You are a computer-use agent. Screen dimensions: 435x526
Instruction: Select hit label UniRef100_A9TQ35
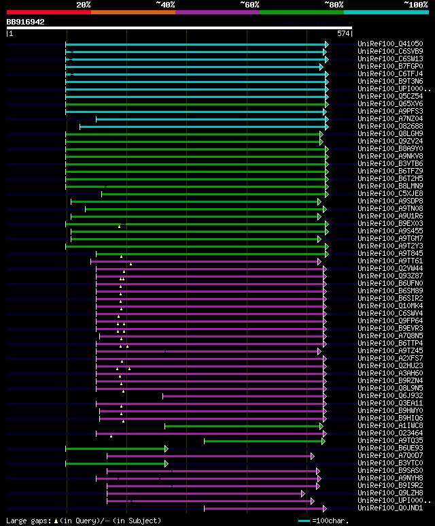click(390, 441)
